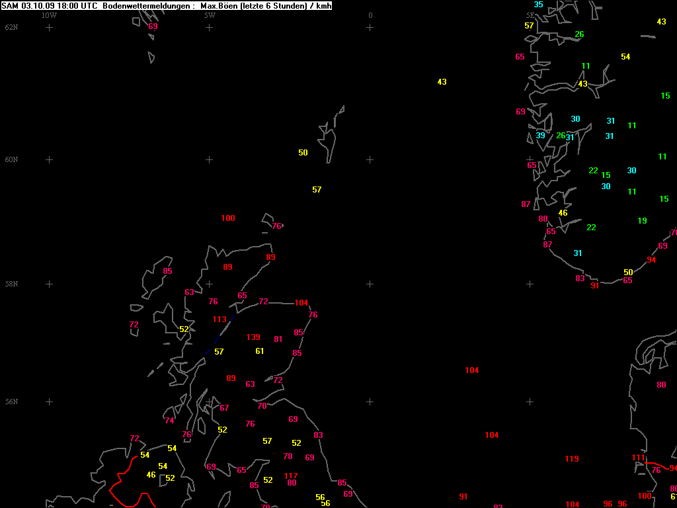Select the cyan 35 reading at top

coord(539,5)
